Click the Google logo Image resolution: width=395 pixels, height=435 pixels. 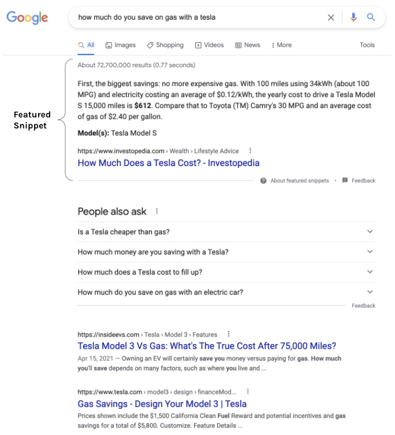click(27, 18)
